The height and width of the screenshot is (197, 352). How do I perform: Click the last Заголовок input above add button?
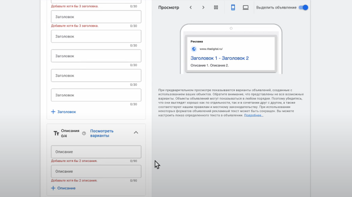click(x=96, y=95)
